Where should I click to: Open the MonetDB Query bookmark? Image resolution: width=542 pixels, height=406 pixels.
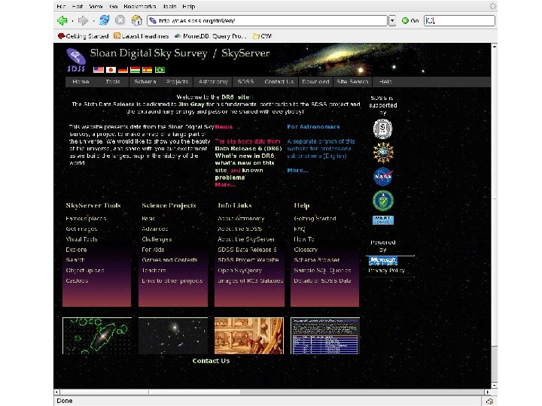211,36
